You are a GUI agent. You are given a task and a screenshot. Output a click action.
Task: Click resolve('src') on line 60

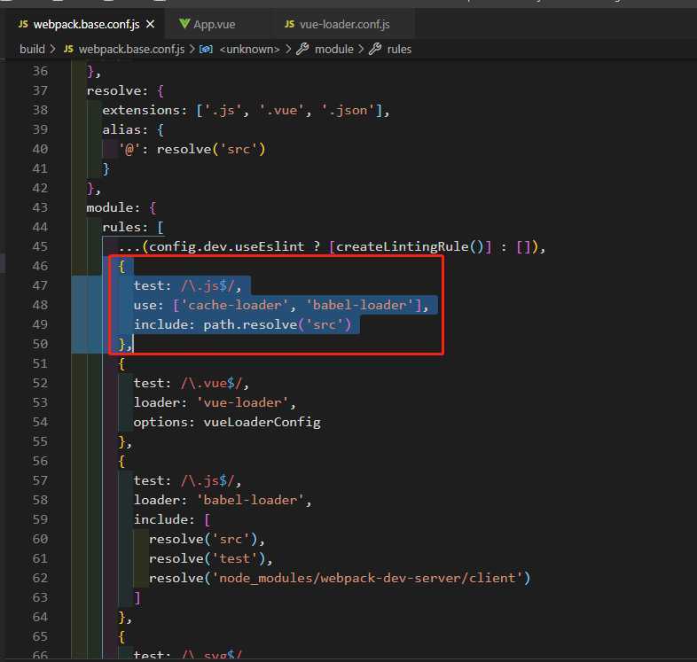(x=203, y=540)
